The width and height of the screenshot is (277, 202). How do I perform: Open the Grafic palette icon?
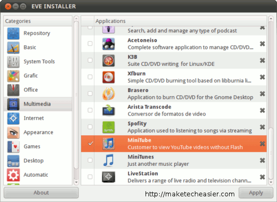(x=13, y=76)
